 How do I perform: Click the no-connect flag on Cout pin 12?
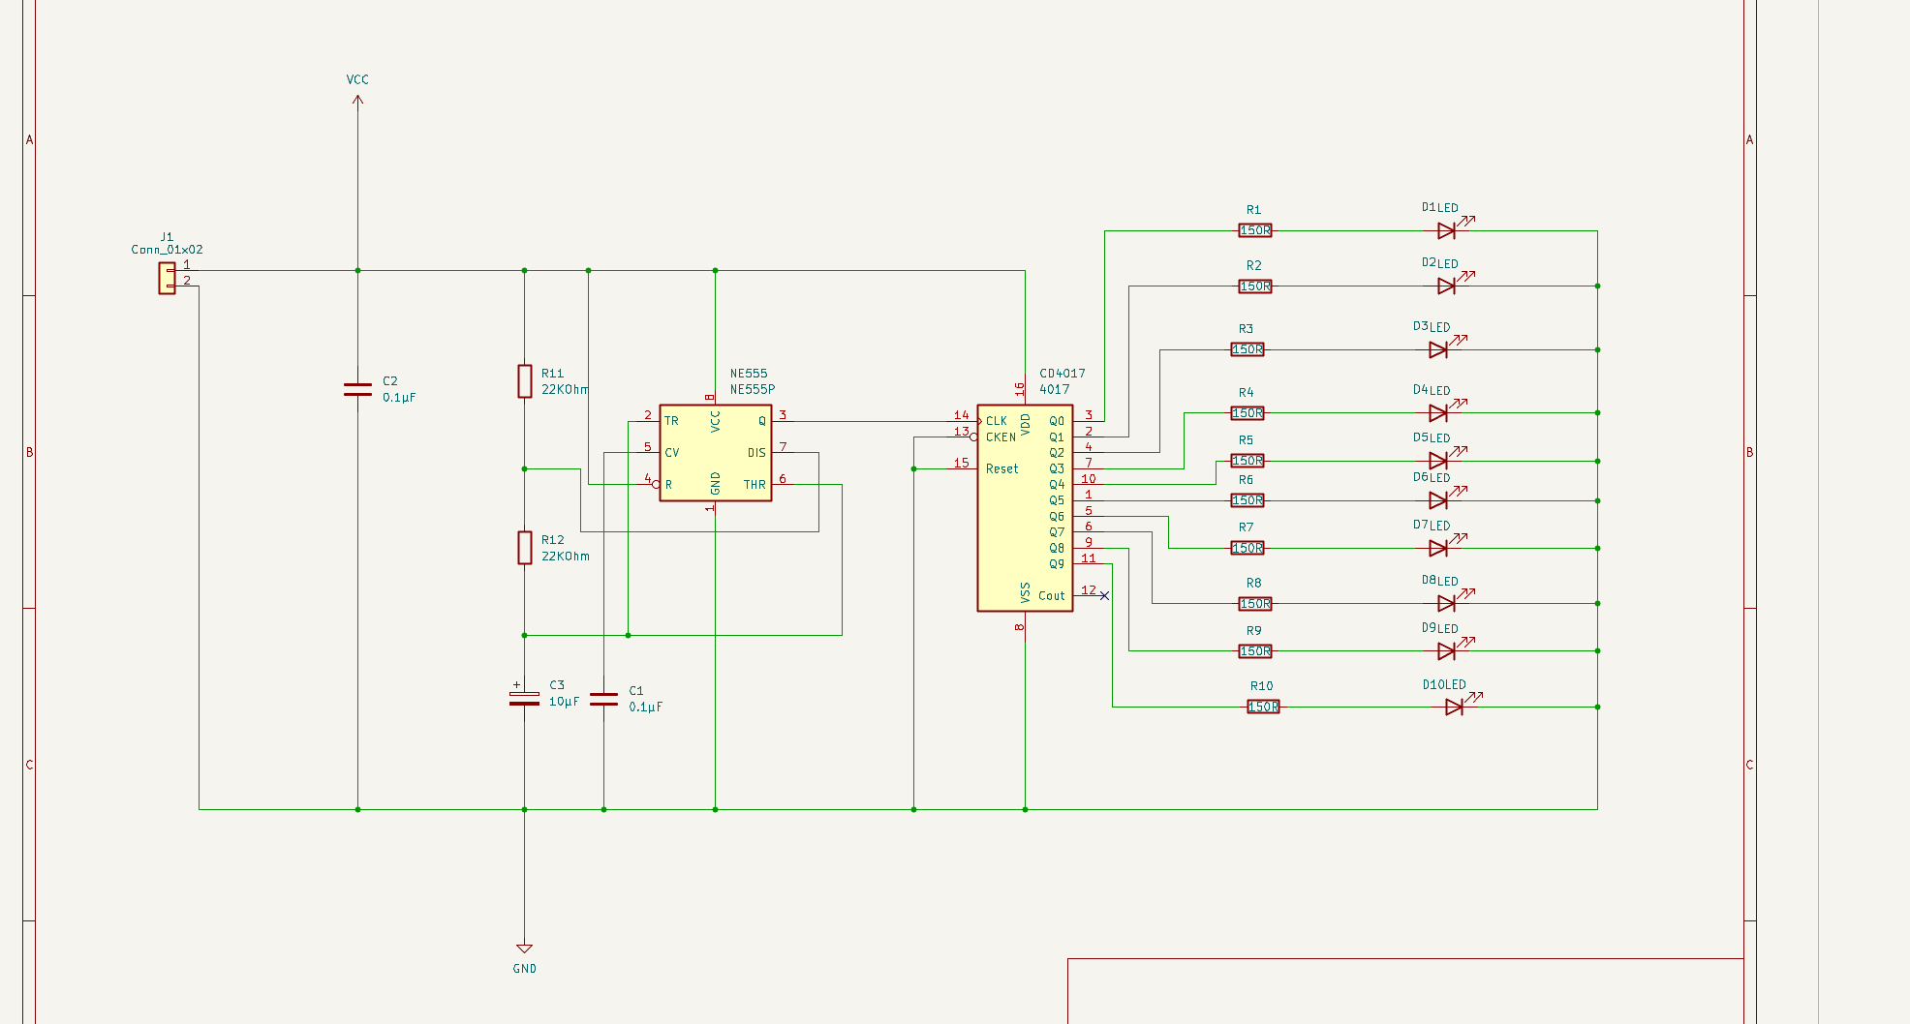[1104, 596]
